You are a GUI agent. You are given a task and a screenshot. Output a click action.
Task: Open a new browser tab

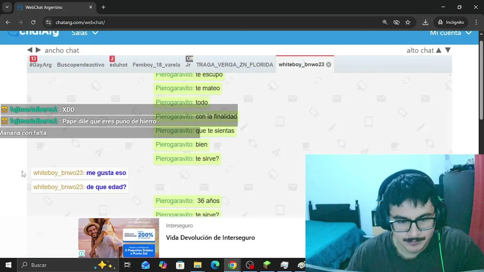[x=103, y=7]
